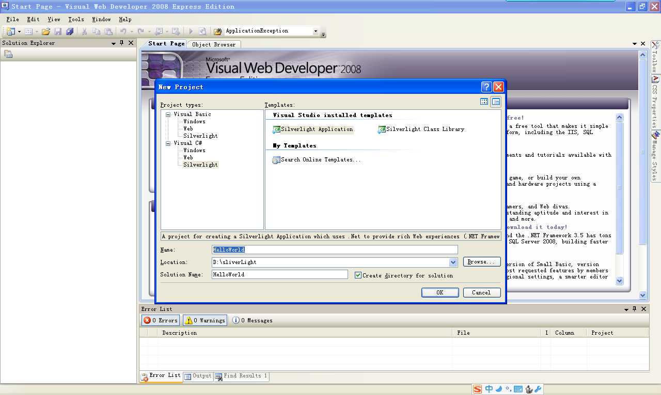Click the Paste toolbar icon
Viewport: 661px width, 395px height.
click(108, 31)
